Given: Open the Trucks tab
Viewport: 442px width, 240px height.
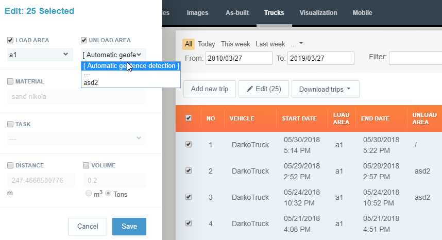Looking at the screenshot, I should (x=274, y=13).
